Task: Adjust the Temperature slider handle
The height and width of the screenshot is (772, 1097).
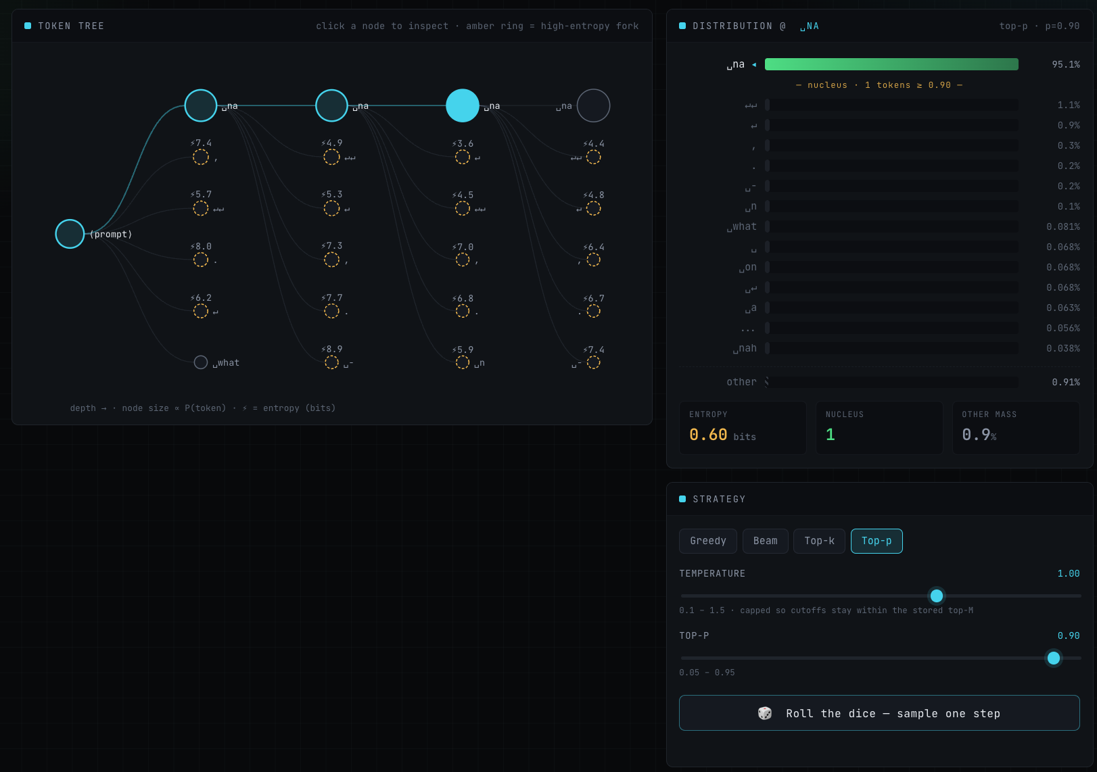Action: click(x=937, y=596)
